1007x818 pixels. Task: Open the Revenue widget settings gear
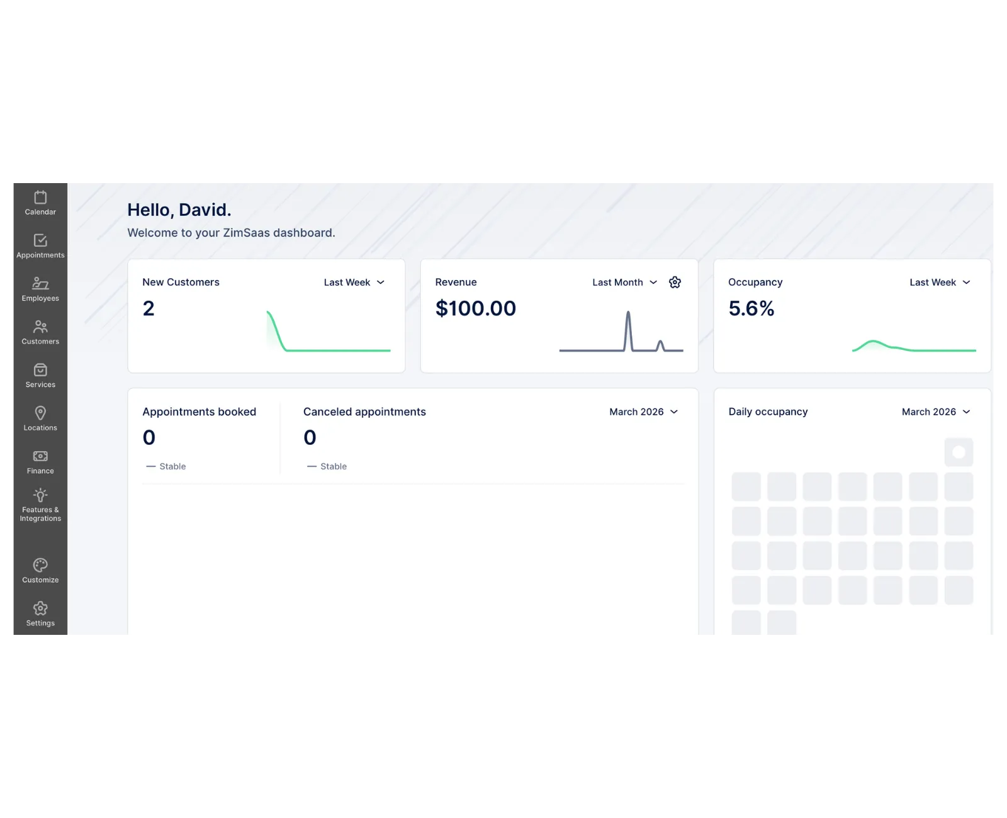(x=675, y=283)
